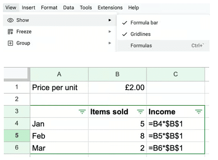Click the select-all corner box

pos(16,73)
